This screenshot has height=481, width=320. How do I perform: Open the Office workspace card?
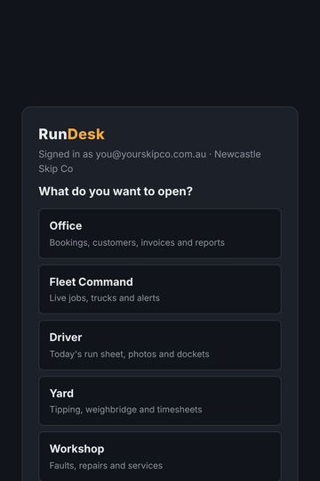(160, 233)
